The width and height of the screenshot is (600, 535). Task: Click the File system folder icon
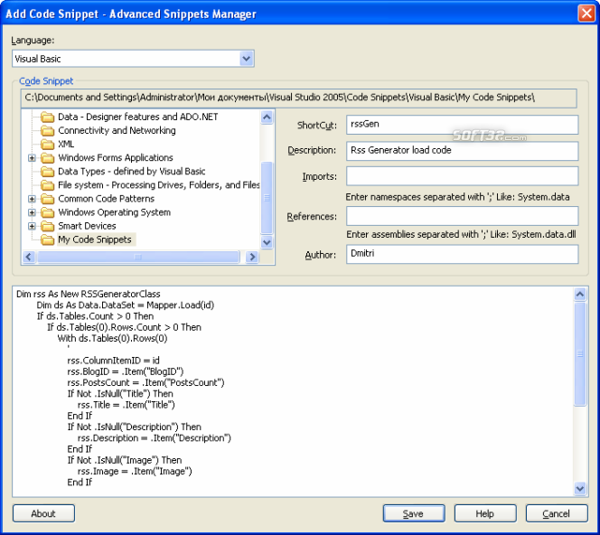(x=48, y=185)
